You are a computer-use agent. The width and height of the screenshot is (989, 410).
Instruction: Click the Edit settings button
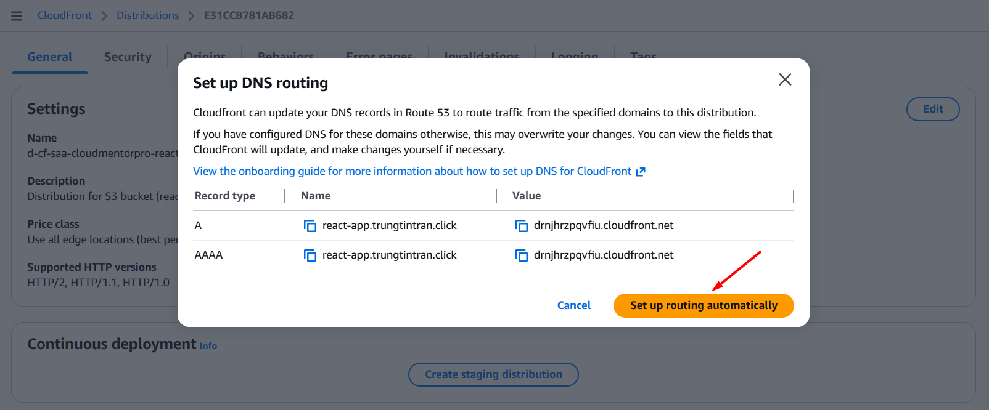point(932,109)
